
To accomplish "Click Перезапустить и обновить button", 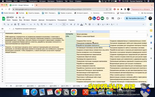I will 142,9.
